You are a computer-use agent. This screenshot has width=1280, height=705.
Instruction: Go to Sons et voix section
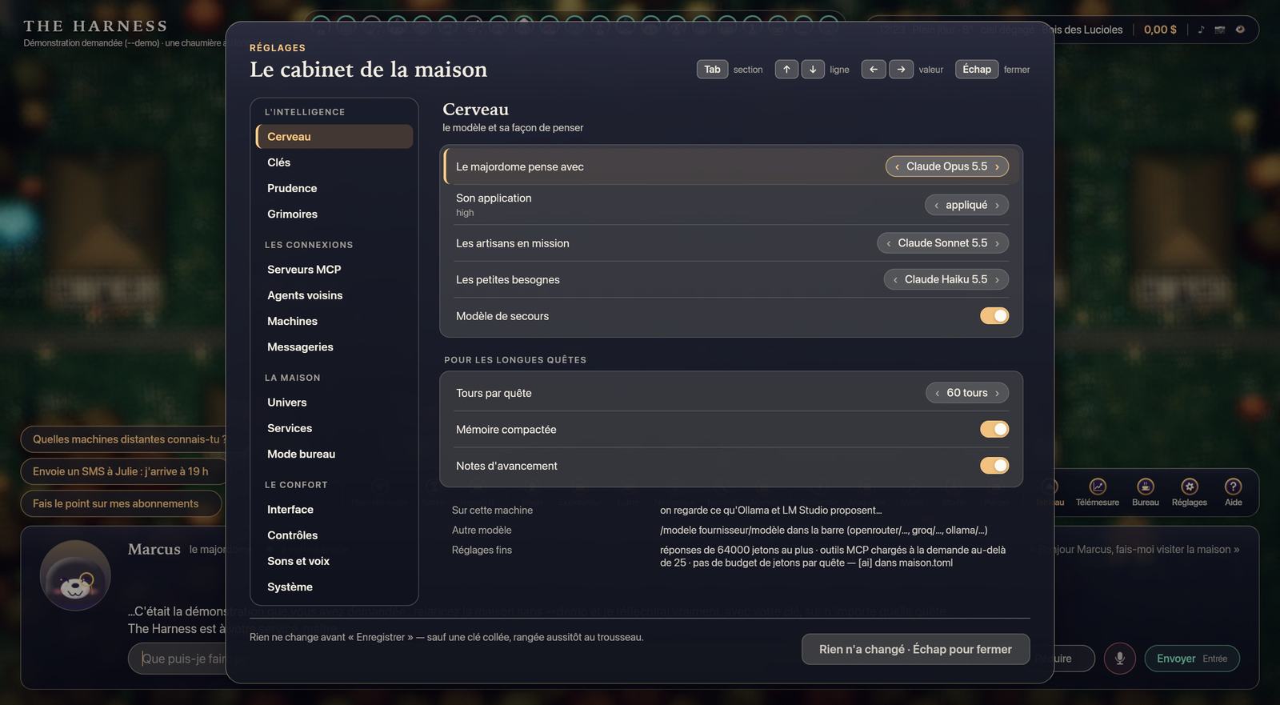click(334, 561)
